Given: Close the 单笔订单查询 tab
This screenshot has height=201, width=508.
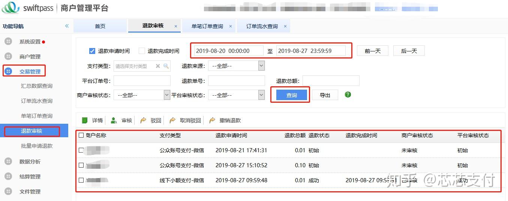Looking at the screenshot, I should (x=231, y=26).
